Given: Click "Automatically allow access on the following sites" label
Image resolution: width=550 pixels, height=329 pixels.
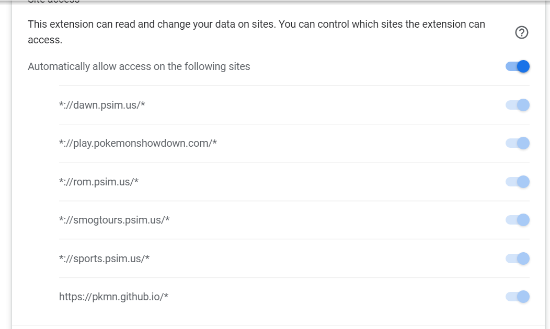Looking at the screenshot, I should point(139,66).
